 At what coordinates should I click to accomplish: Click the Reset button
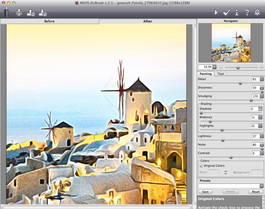pyautogui.click(x=256, y=192)
